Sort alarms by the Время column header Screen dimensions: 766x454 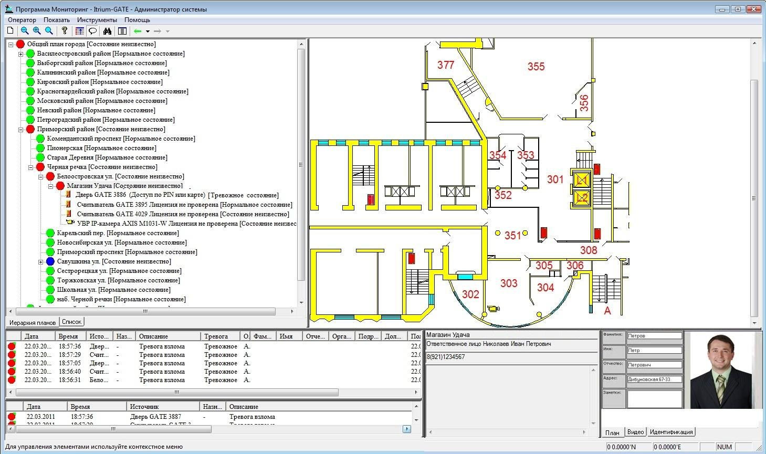point(68,336)
